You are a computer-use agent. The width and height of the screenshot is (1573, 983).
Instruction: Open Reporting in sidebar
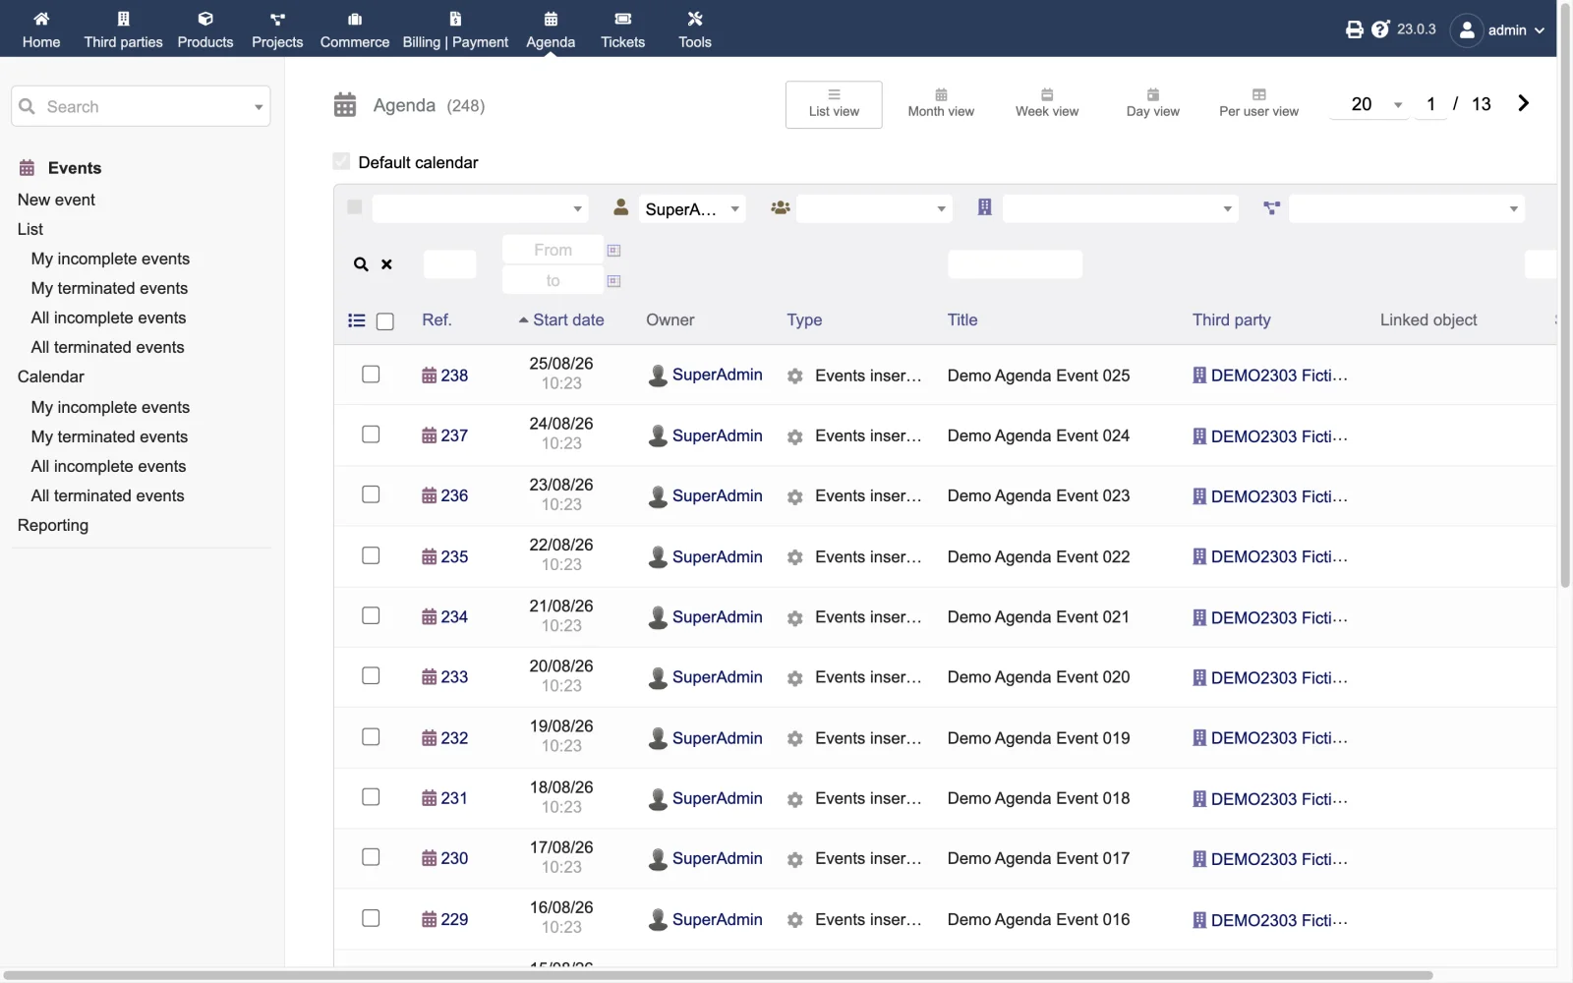[x=53, y=525]
